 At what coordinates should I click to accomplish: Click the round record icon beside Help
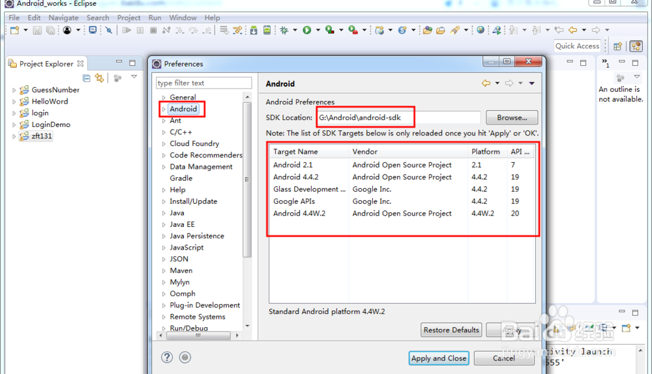click(x=185, y=357)
